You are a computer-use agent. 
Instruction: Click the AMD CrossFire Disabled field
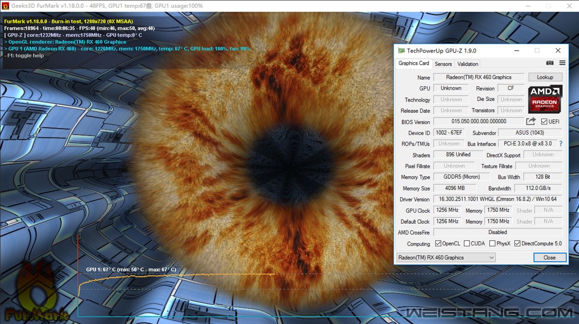click(497, 232)
